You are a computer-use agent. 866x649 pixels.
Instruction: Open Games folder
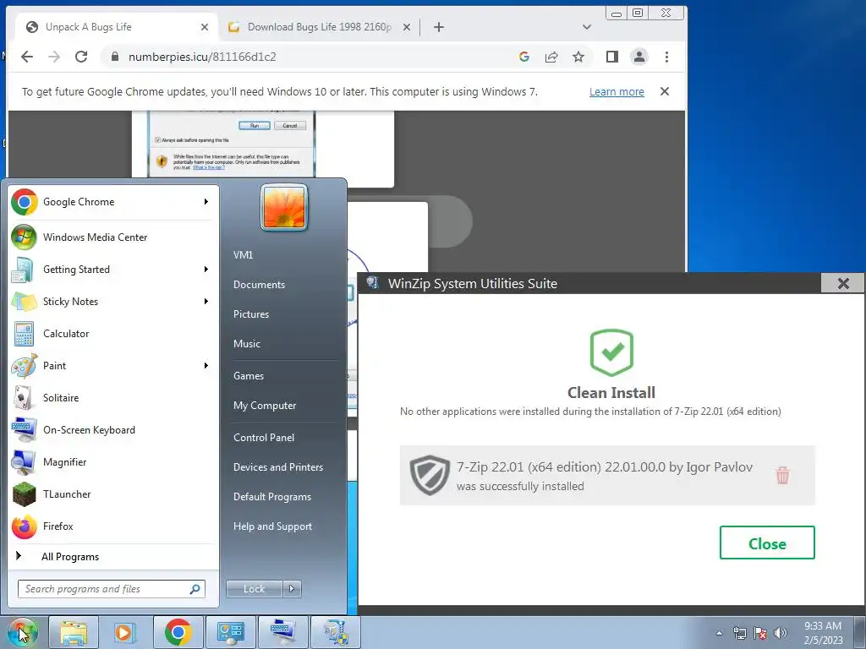(249, 376)
